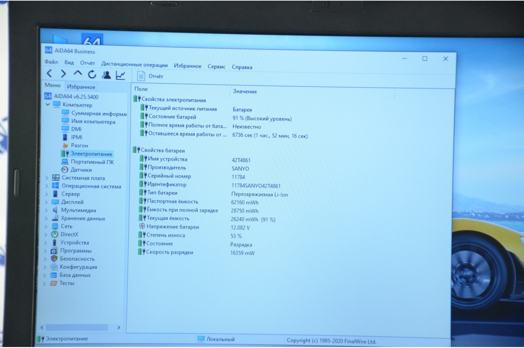Open the Справка menu
This screenshot has width=524, height=348.
tap(242, 67)
